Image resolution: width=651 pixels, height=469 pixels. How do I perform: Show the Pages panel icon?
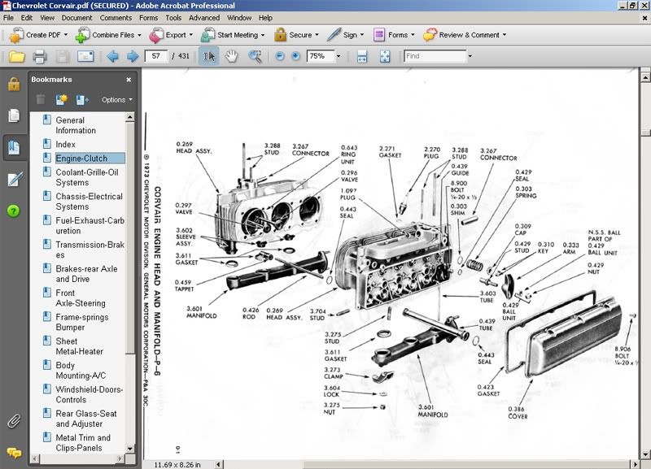[14, 115]
